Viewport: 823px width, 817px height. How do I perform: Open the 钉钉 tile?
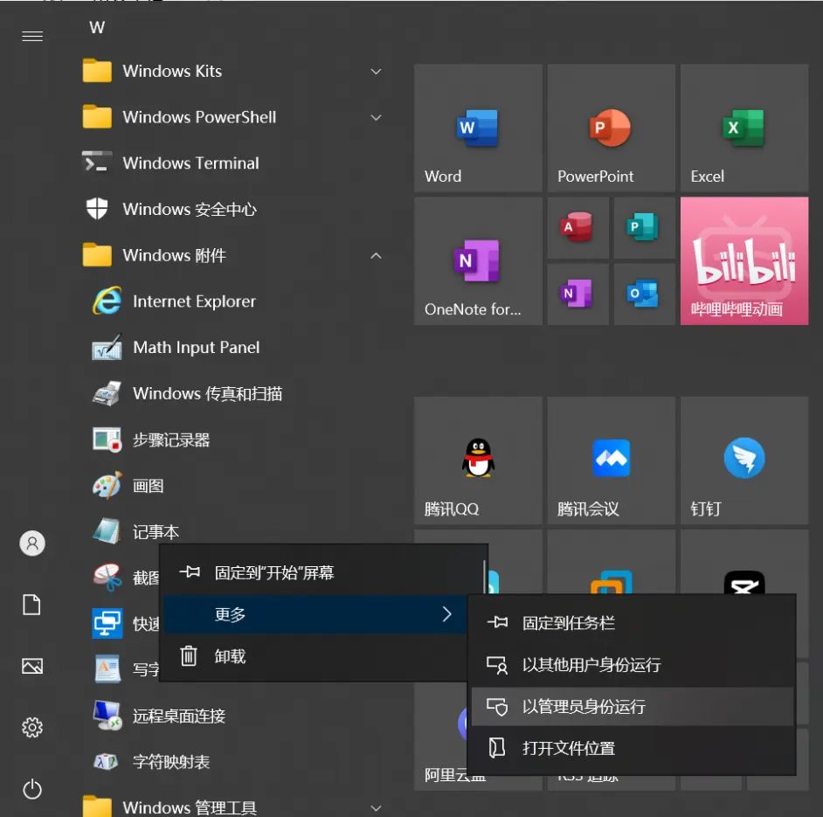[744, 460]
